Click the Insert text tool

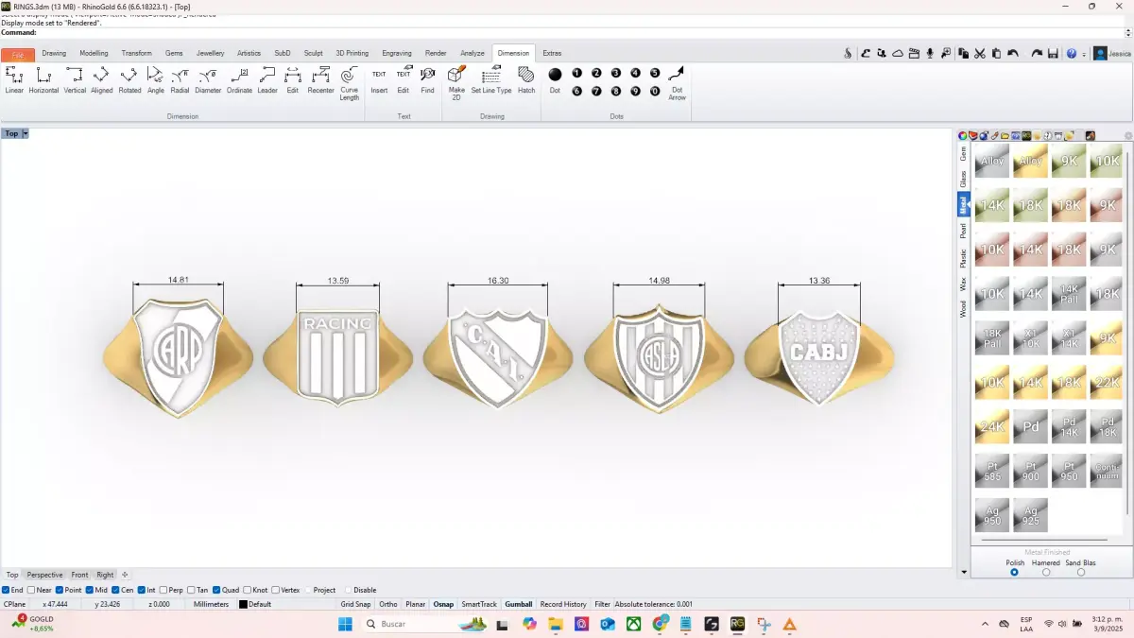click(379, 80)
